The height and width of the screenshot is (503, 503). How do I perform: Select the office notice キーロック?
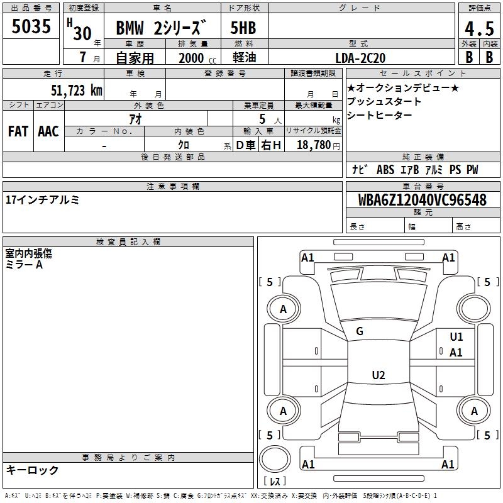point(33,470)
